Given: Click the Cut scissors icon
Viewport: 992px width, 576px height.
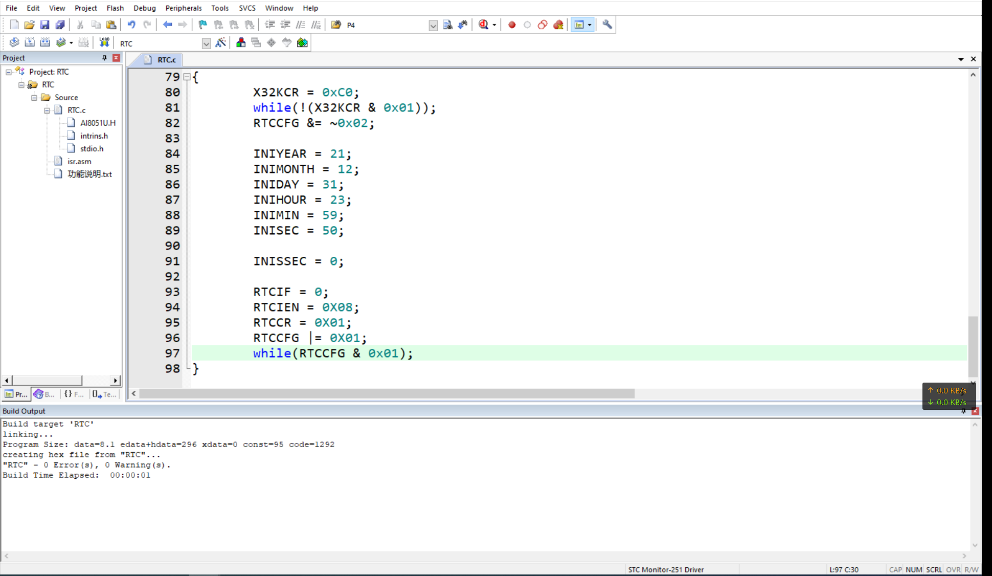Looking at the screenshot, I should (80, 25).
